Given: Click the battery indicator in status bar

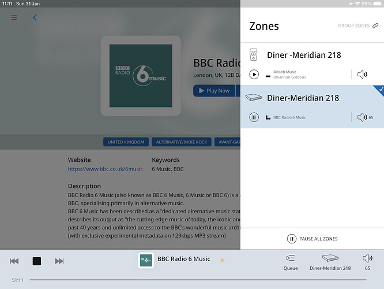Looking at the screenshot, I should 377,3.
